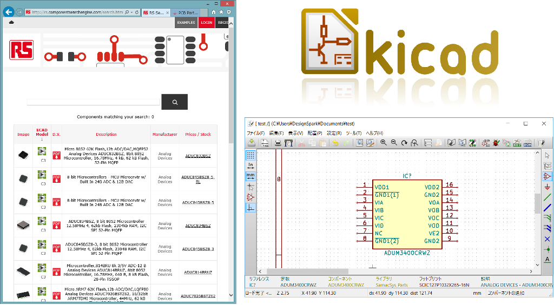Toggle grid visibility in the schematic editor
The width and height of the screenshot is (554, 305).
point(250,155)
